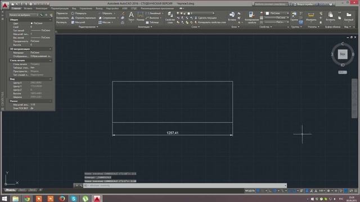The image size is (360, 202).
Task: Toggle clean screen icon in status bar
Action: point(351,191)
